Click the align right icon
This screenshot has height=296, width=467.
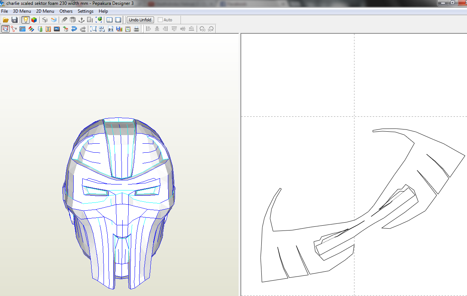165,29
